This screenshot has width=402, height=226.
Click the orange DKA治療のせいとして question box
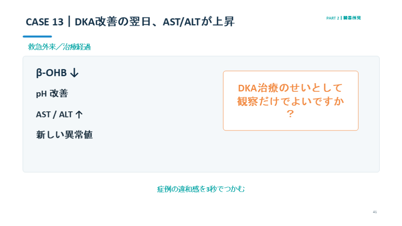[291, 101]
